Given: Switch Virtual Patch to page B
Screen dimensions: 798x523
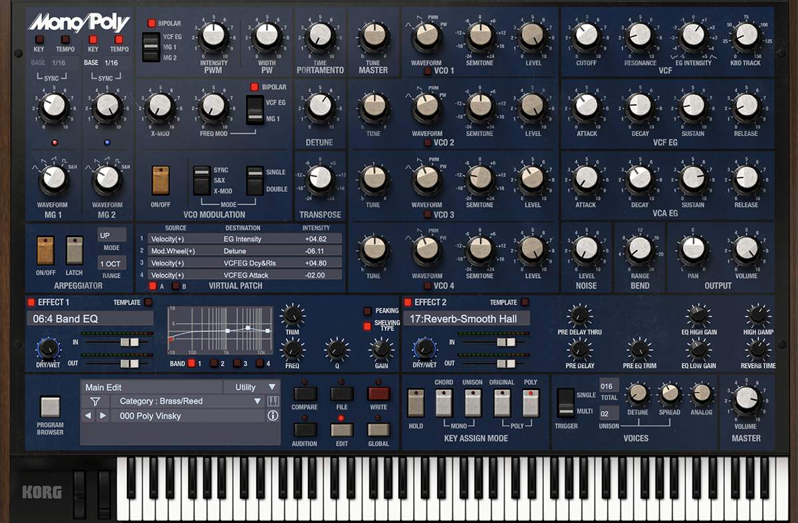Looking at the screenshot, I should (176, 286).
